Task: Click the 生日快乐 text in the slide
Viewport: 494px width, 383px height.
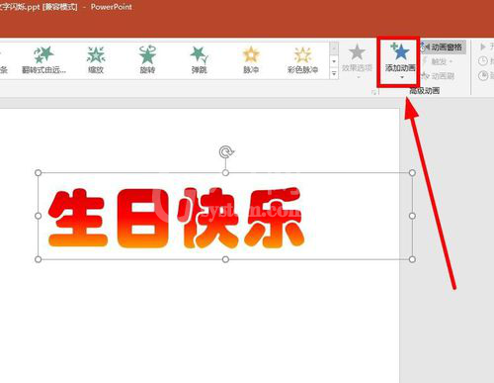Action: point(176,218)
